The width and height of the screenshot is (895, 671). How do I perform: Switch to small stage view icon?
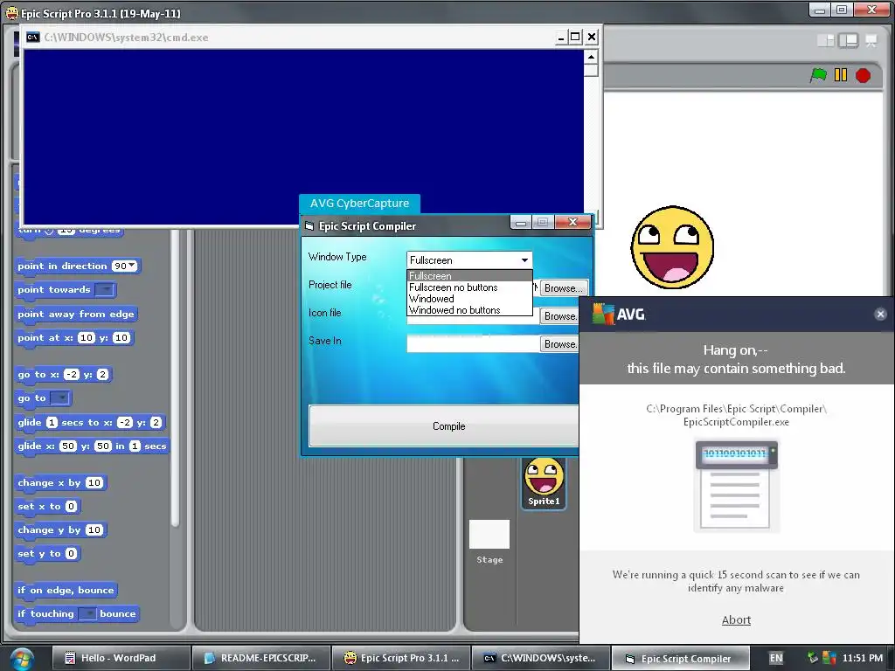(825, 40)
